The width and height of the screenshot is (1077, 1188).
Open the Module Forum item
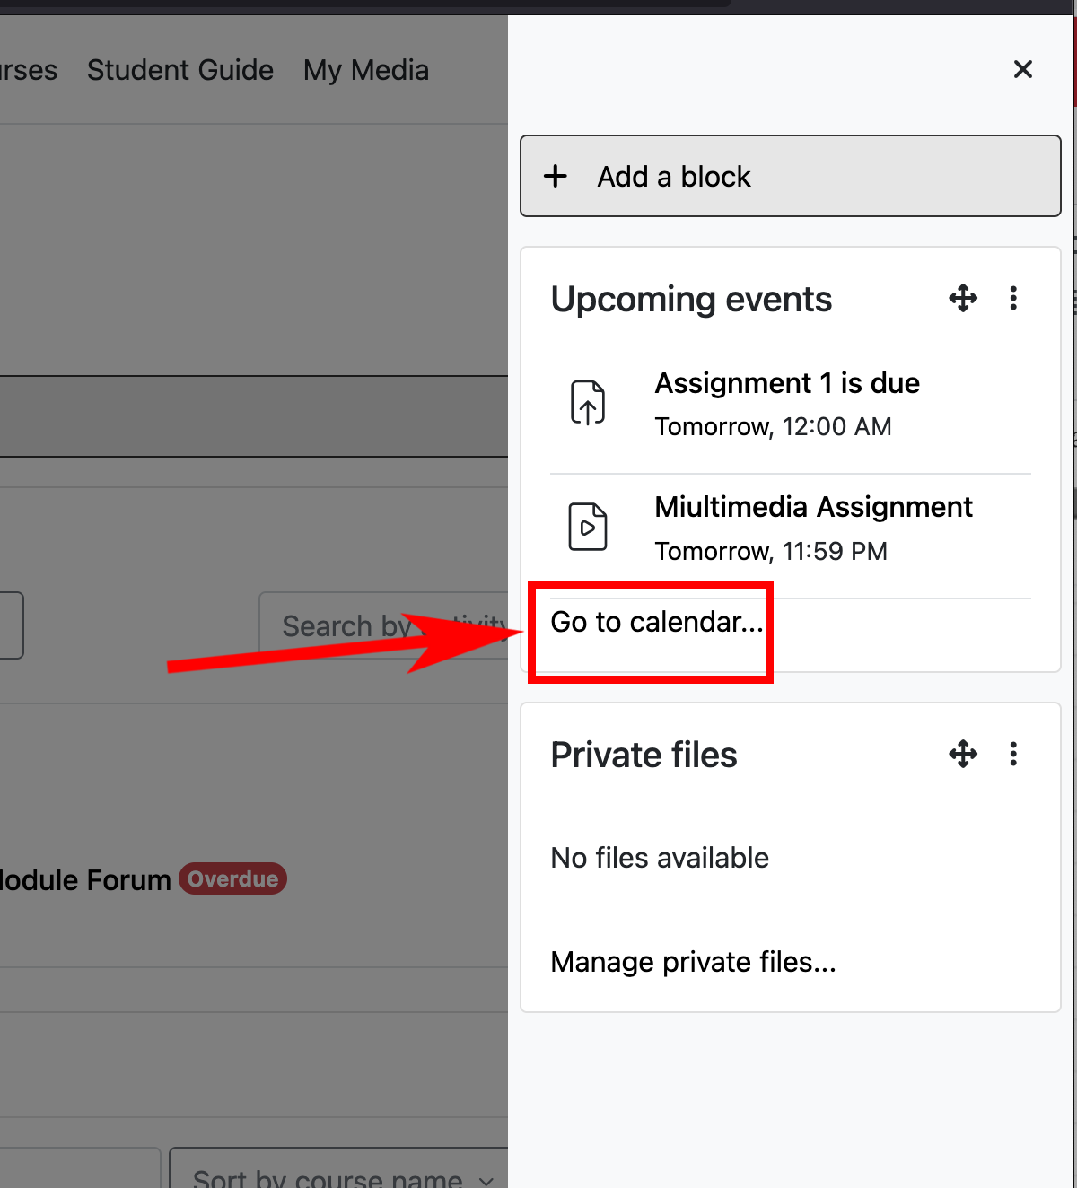(x=85, y=880)
